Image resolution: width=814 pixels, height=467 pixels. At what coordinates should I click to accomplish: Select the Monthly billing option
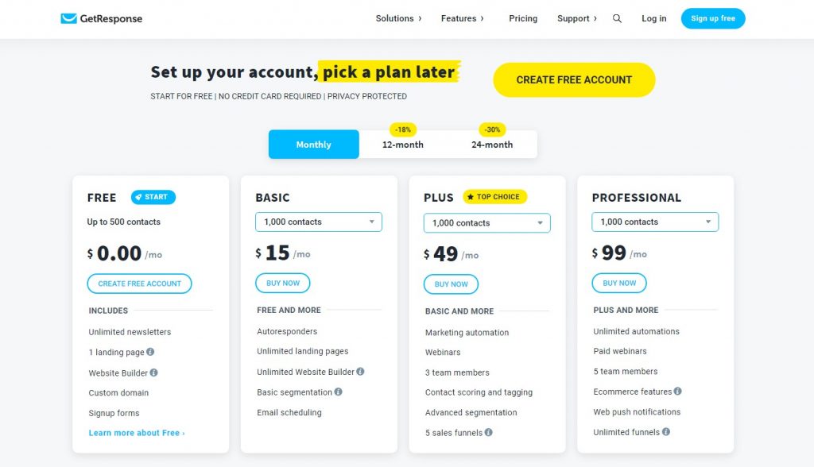313,145
